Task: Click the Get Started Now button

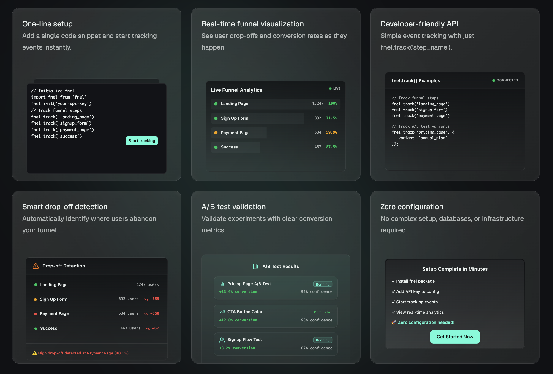Action: coord(455,337)
